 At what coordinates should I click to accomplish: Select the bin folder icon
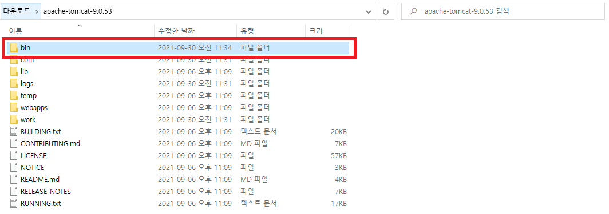[x=14, y=47]
